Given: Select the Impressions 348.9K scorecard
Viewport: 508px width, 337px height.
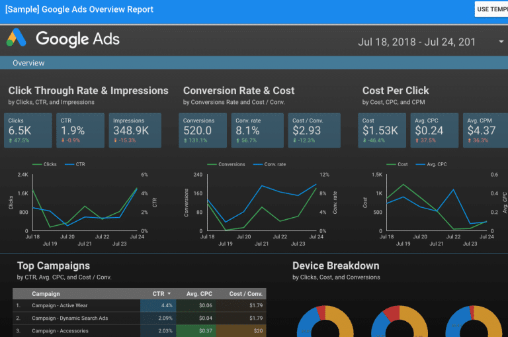Looking at the screenshot, I should click(134, 130).
